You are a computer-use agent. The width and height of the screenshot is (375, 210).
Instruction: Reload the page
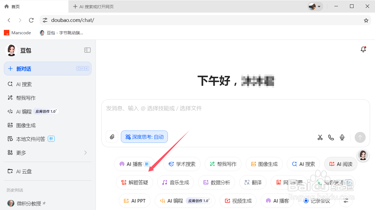pyautogui.click(x=31, y=20)
